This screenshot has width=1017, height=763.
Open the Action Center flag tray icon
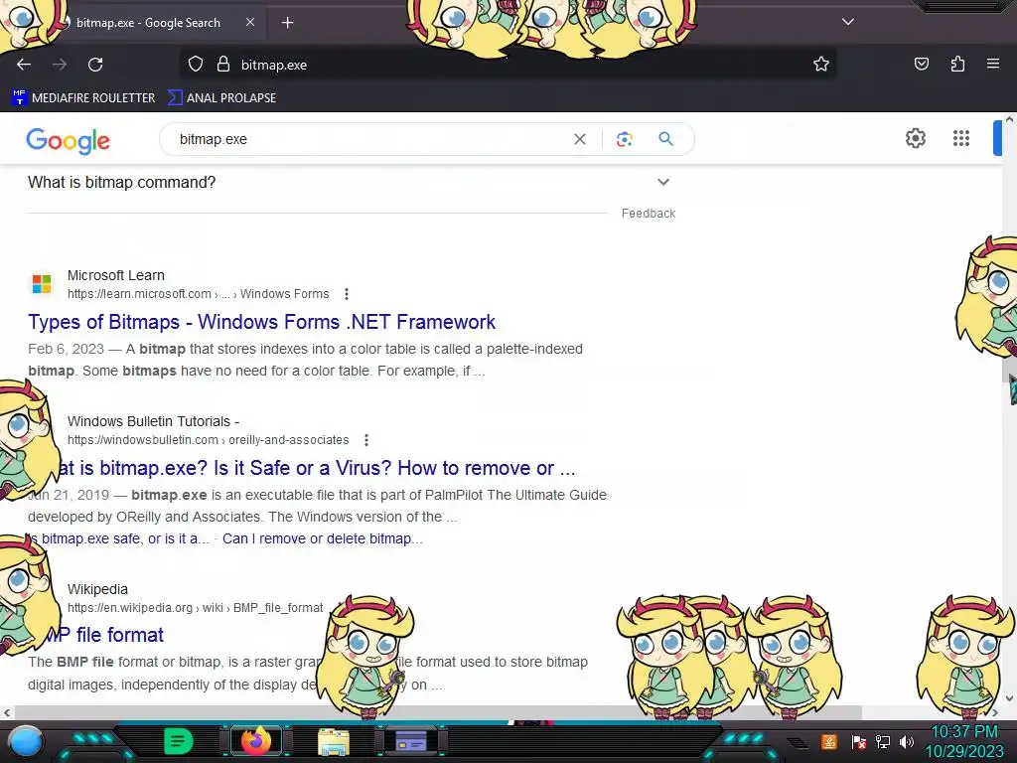point(858,741)
